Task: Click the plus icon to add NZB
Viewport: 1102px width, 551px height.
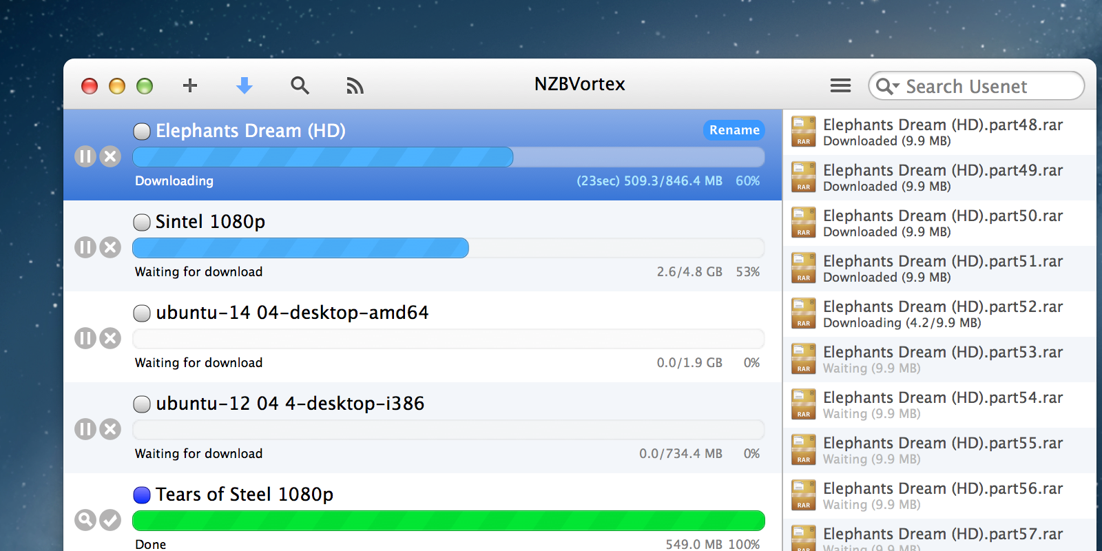Action: coord(190,85)
